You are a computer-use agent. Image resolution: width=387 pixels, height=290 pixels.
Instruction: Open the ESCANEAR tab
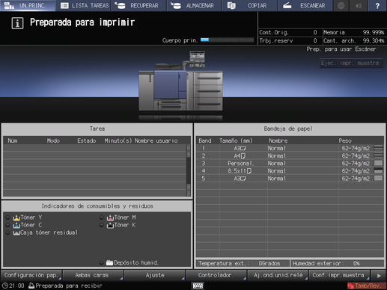305,5
